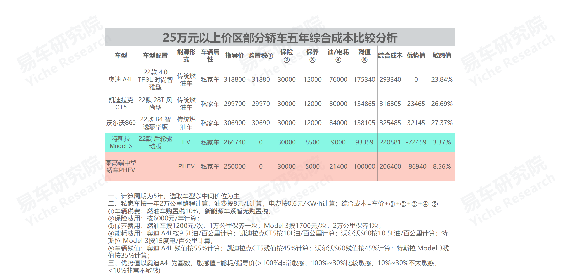Select the 车型配置 column header
The width and height of the screenshot is (571, 278).
155,56
